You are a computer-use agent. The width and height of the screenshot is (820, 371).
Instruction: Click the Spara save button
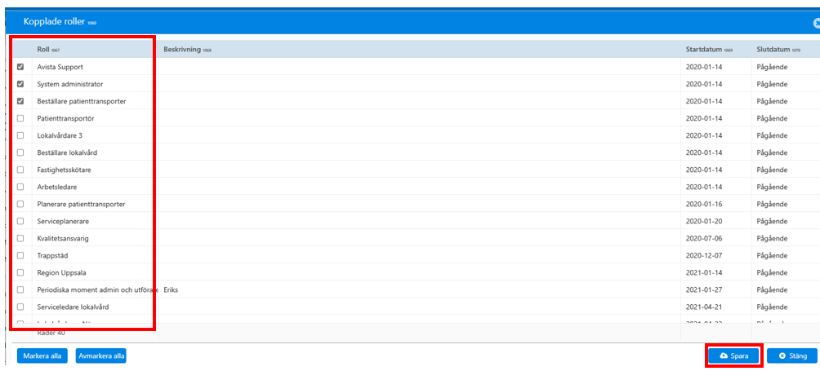pos(733,356)
